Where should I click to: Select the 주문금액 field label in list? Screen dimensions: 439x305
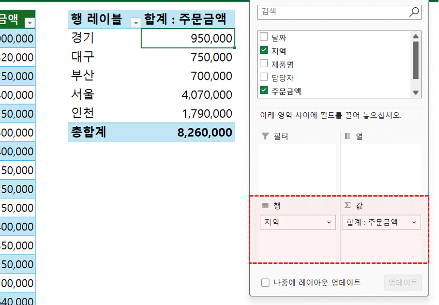tap(287, 90)
